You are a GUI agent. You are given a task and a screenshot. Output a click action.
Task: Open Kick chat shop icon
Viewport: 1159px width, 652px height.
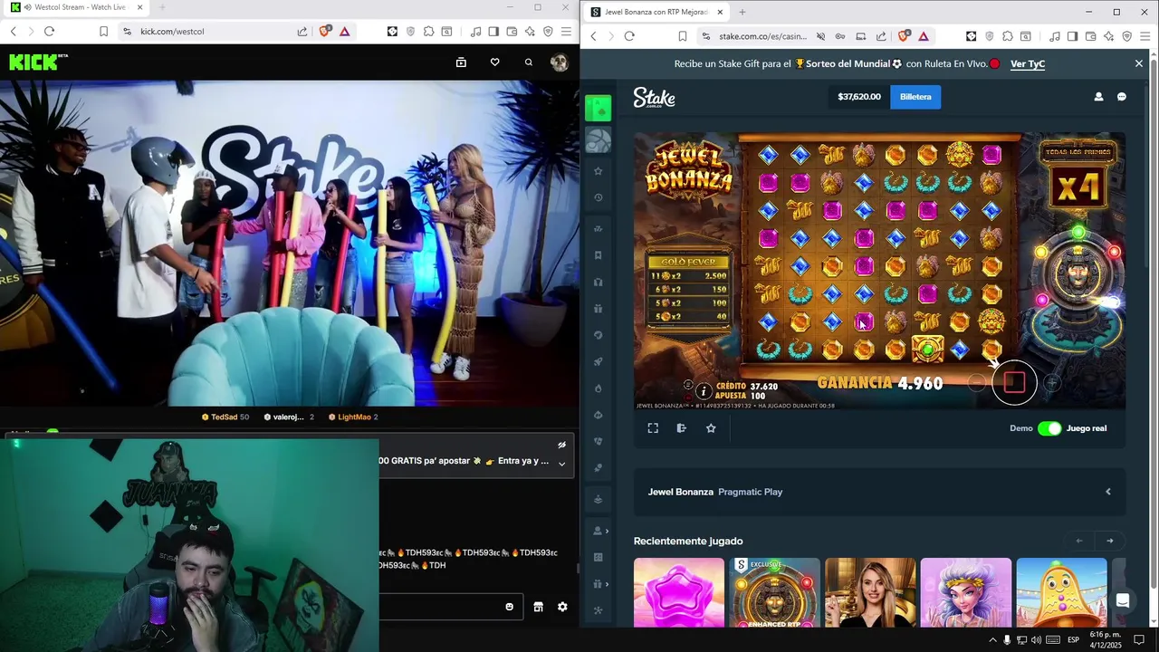pyautogui.click(x=538, y=607)
